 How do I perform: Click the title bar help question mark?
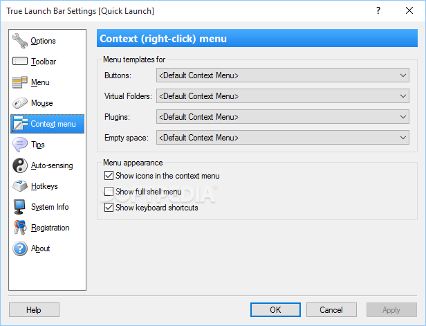(378, 10)
